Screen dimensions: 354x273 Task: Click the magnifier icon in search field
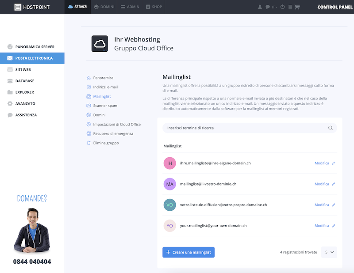tap(330, 128)
